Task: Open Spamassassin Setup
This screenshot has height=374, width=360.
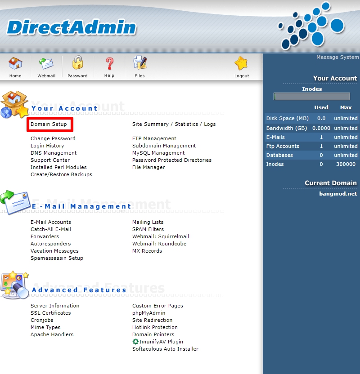Action: pos(57,258)
